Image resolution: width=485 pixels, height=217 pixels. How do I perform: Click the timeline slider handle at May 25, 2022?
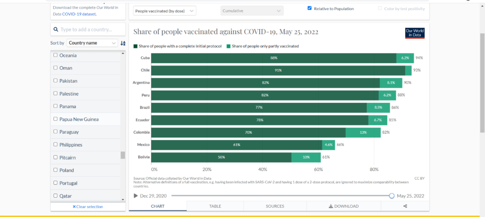coord(392,196)
